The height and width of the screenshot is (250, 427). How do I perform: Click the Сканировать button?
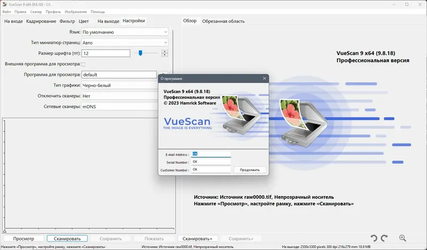click(67, 239)
